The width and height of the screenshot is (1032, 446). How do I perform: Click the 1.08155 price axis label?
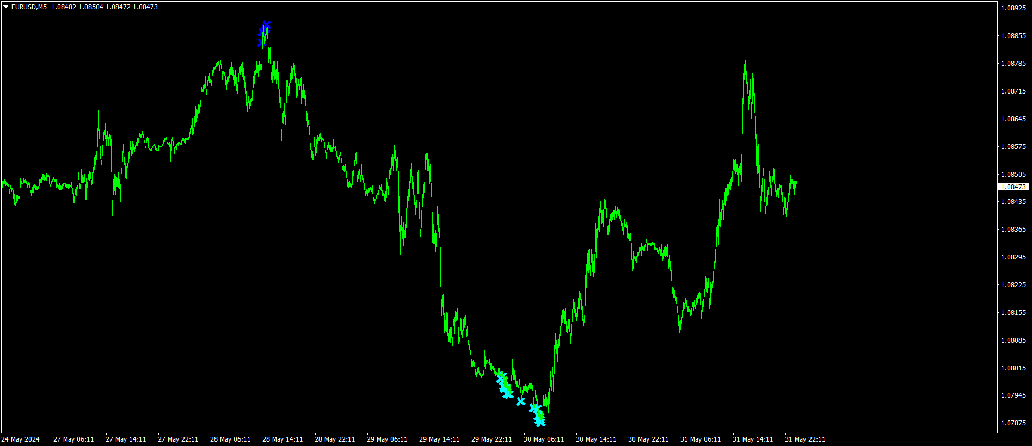coord(1013,313)
